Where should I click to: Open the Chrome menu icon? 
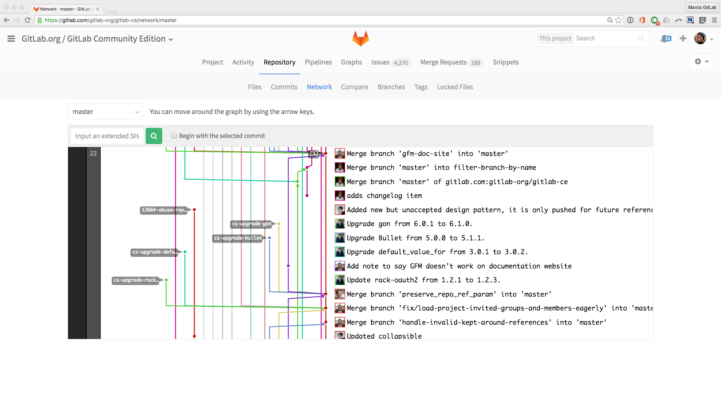click(x=714, y=20)
